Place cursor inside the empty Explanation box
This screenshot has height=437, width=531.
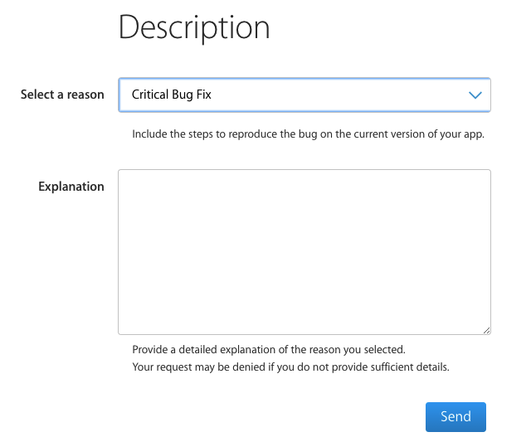point(304,252)
